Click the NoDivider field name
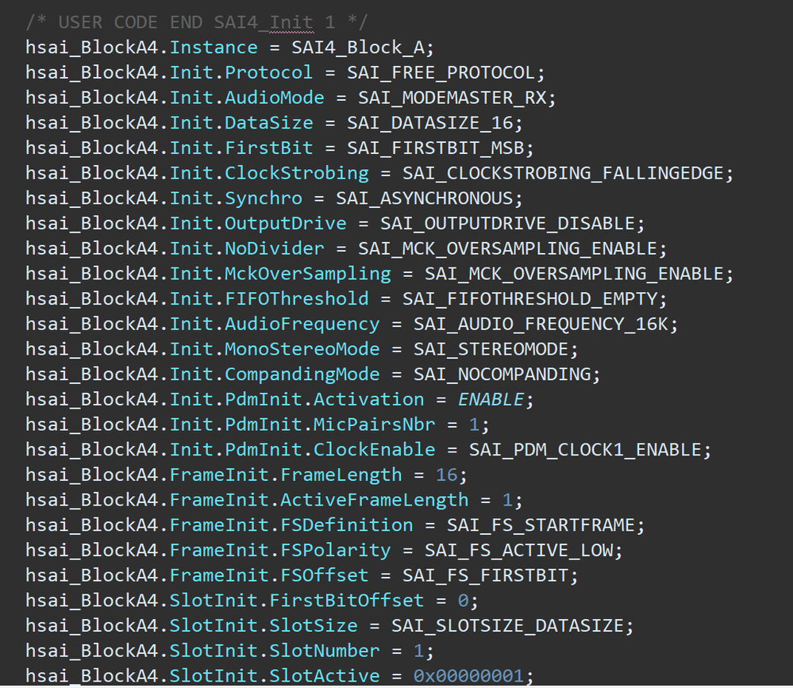 tap(275, 248)
